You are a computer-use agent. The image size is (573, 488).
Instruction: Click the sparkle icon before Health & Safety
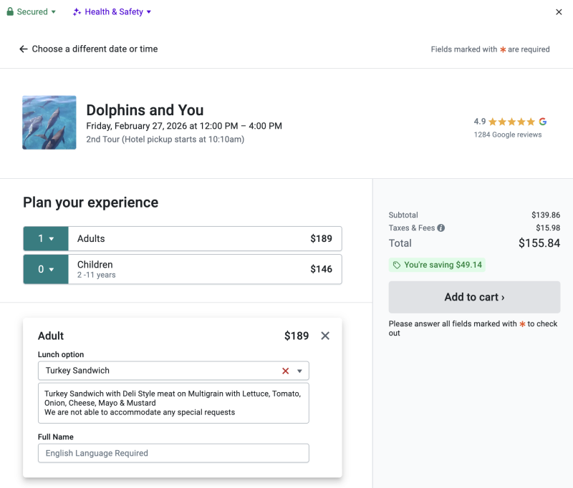[76, 11]
